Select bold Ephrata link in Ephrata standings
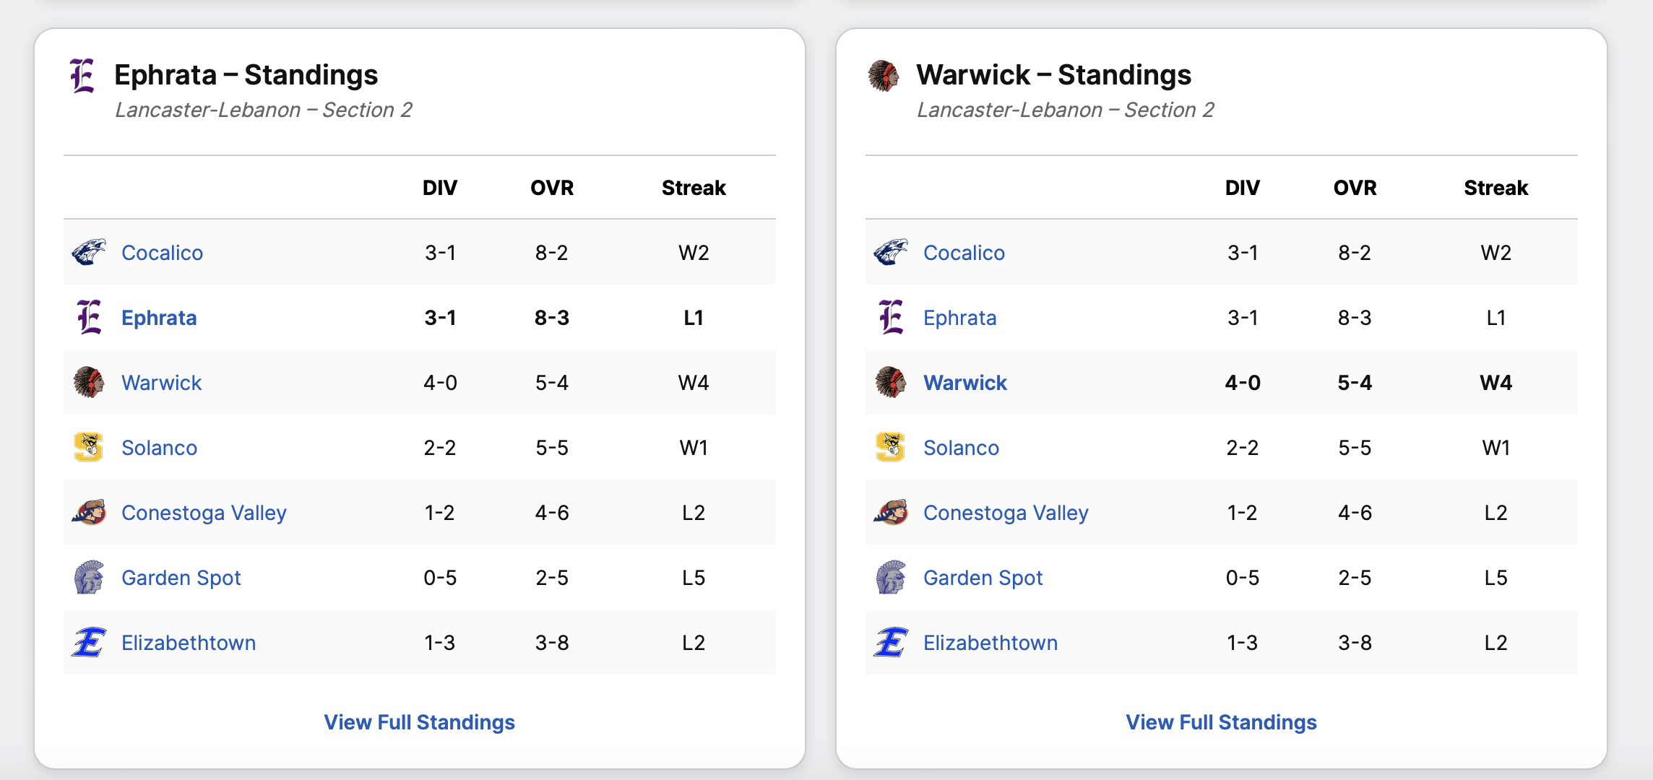The width and height of the screenshot is (1653, 780). click(x=159, y=318)
